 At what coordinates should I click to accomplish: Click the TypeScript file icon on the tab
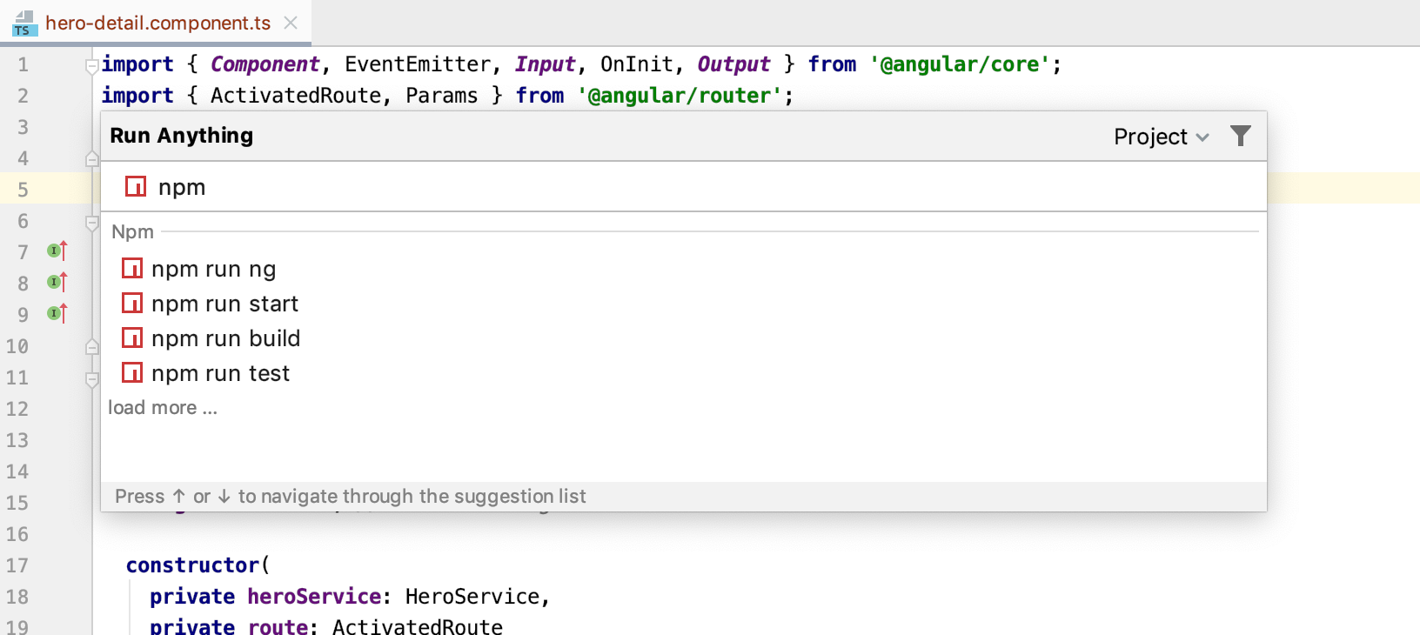tap(23, 23)
